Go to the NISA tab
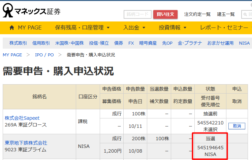This screenshot has width=252, height=160. coord(244,43)
